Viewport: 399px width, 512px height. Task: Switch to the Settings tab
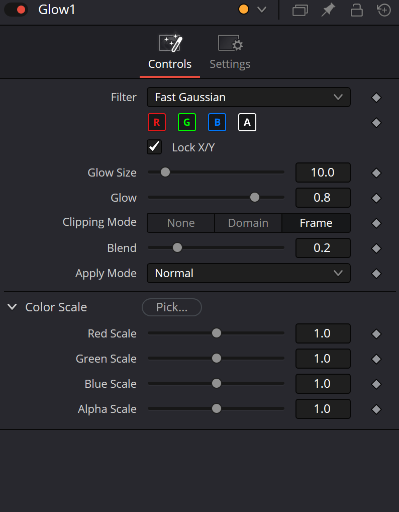(230, 52)
